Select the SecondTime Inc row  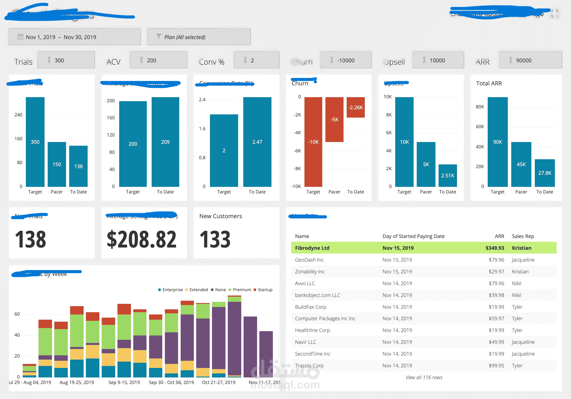coord(424,354)
